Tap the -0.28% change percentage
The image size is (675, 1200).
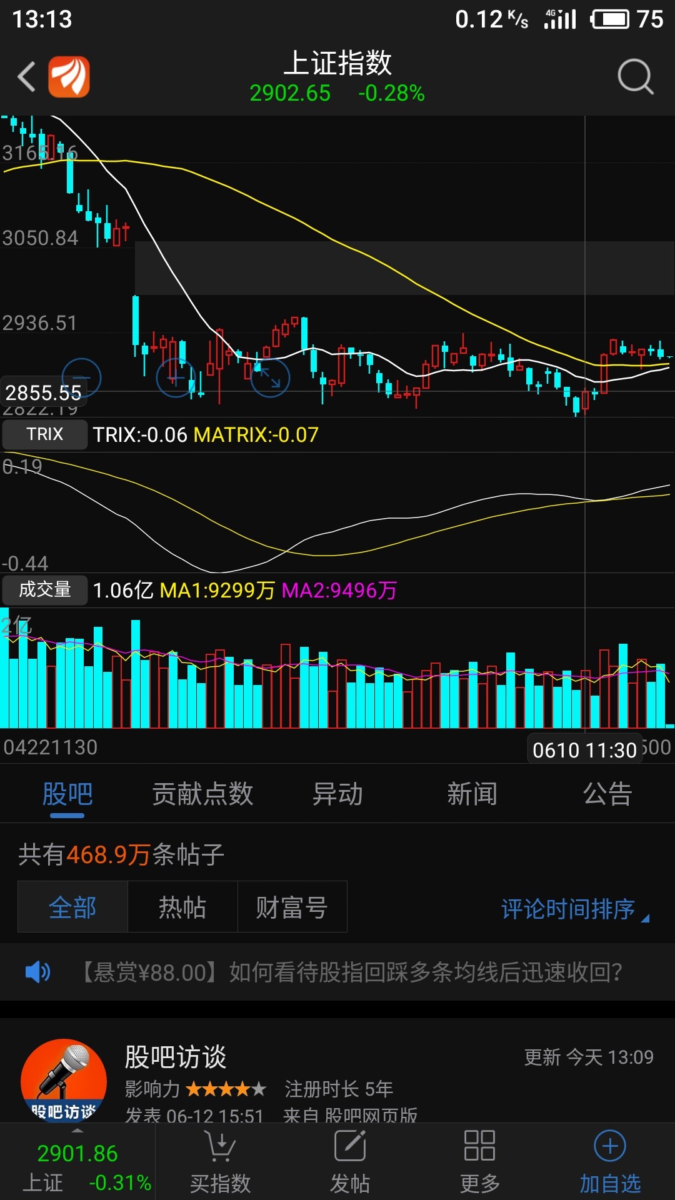pos(391,94)
